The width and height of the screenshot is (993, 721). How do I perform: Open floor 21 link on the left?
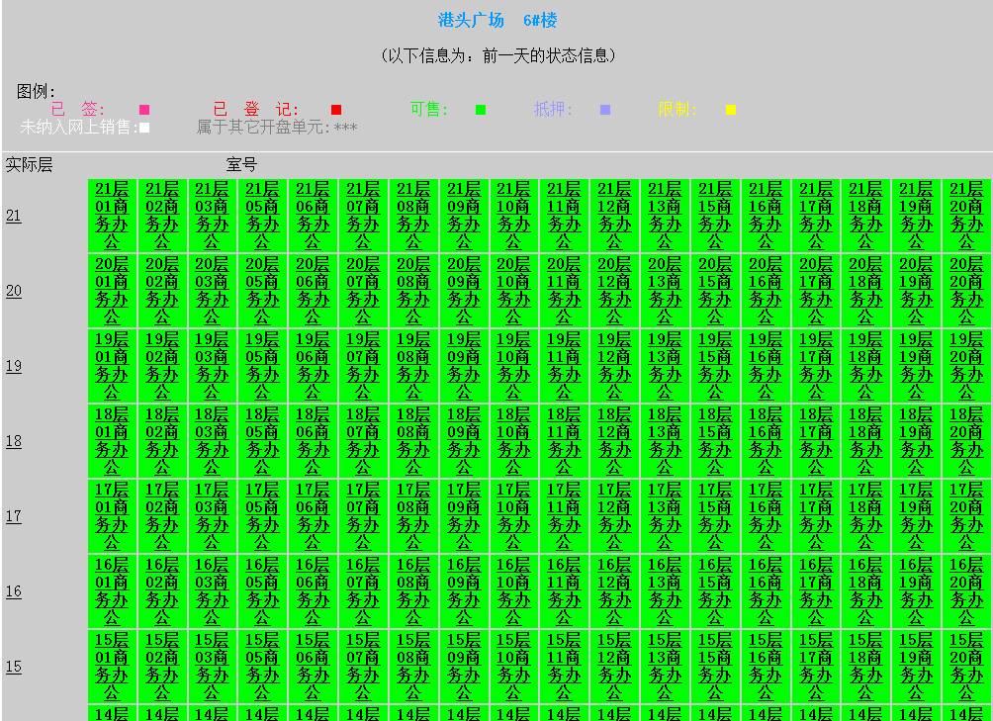point(12,216)
